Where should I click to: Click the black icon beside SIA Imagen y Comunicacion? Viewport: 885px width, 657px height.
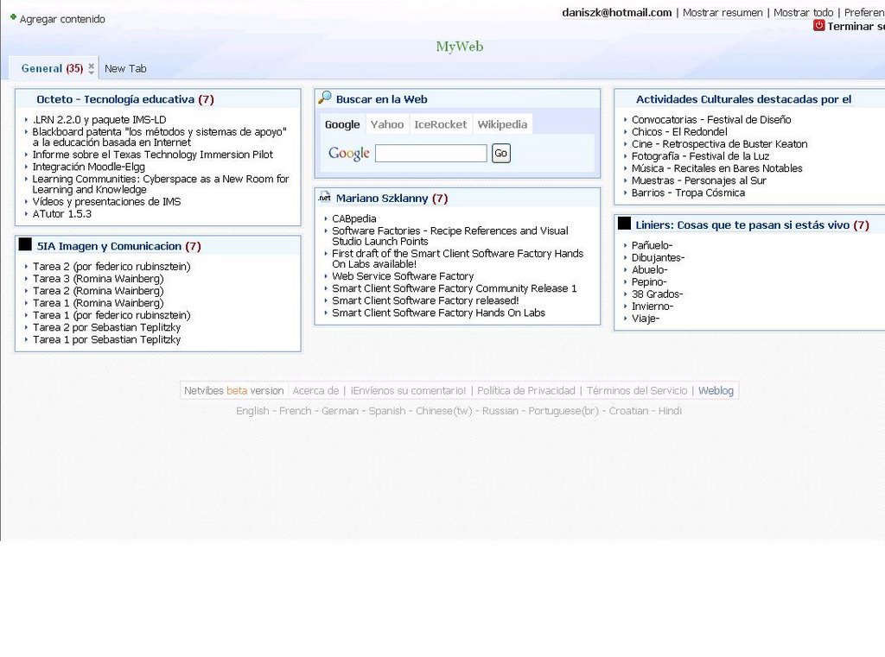click(x=25, y=244)
